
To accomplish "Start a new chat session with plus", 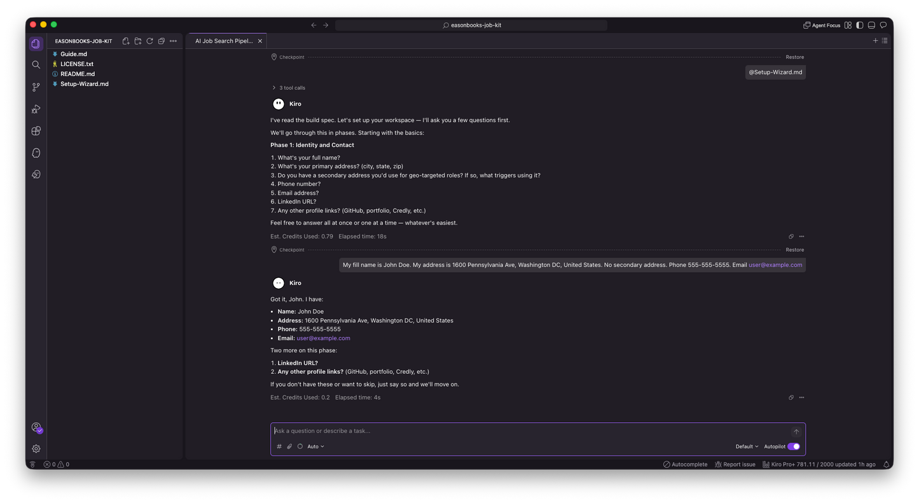I will coord(875,41).
